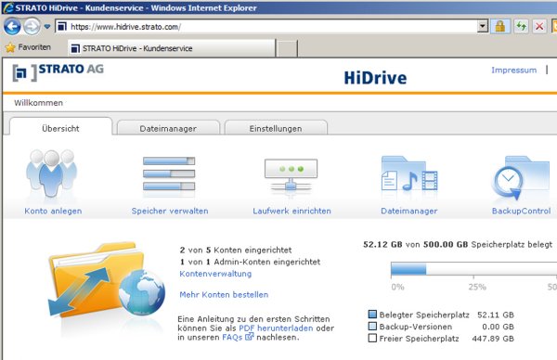The width and height of the screenshot is (557, 360).
Task: Select the STRATO HiDrive - Kundenservice browser tab
Action: point(172,48)
